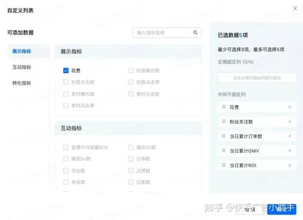Remove 当日累计订单数 with its X icon
This screenshot has height=220, width=303.
290,136
